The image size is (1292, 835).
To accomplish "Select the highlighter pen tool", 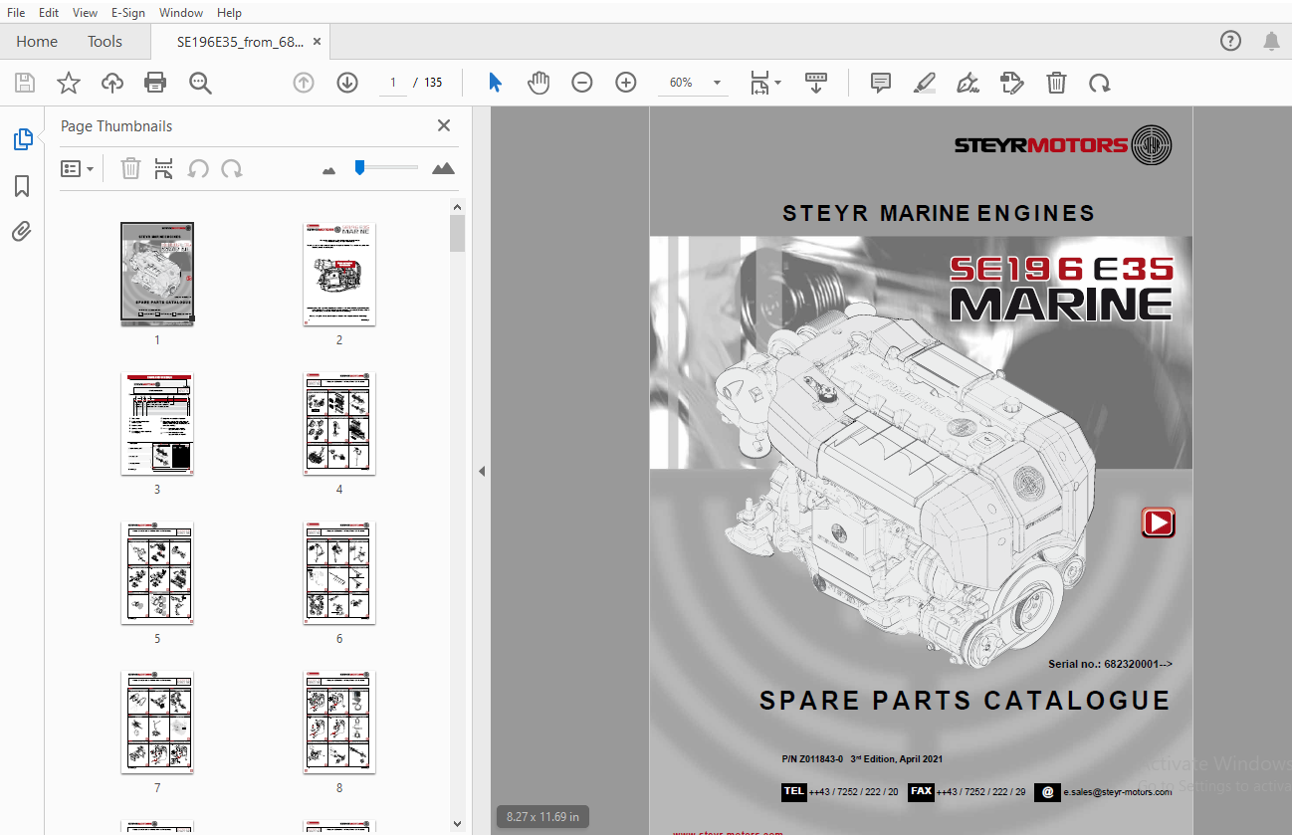I will click(924, 83).
